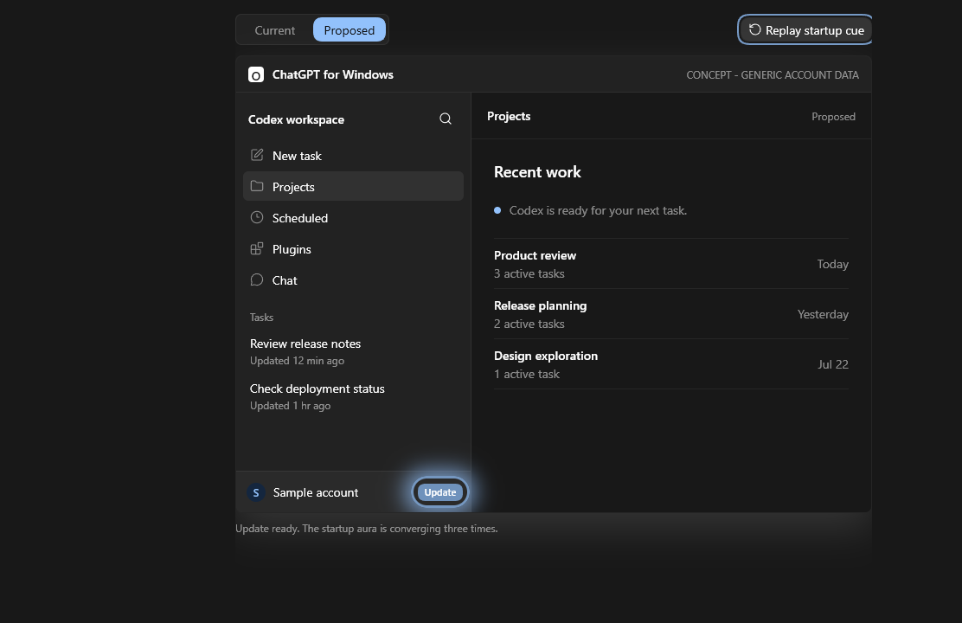Click the 'Yesterday' date label
962x623 pixels.
click(x=823, y=314)
